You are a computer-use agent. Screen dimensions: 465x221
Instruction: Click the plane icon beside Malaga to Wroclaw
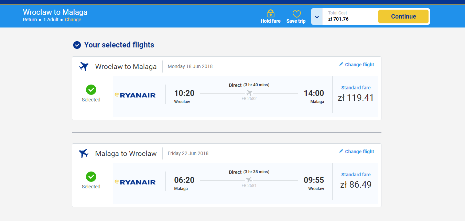(84, 153)
